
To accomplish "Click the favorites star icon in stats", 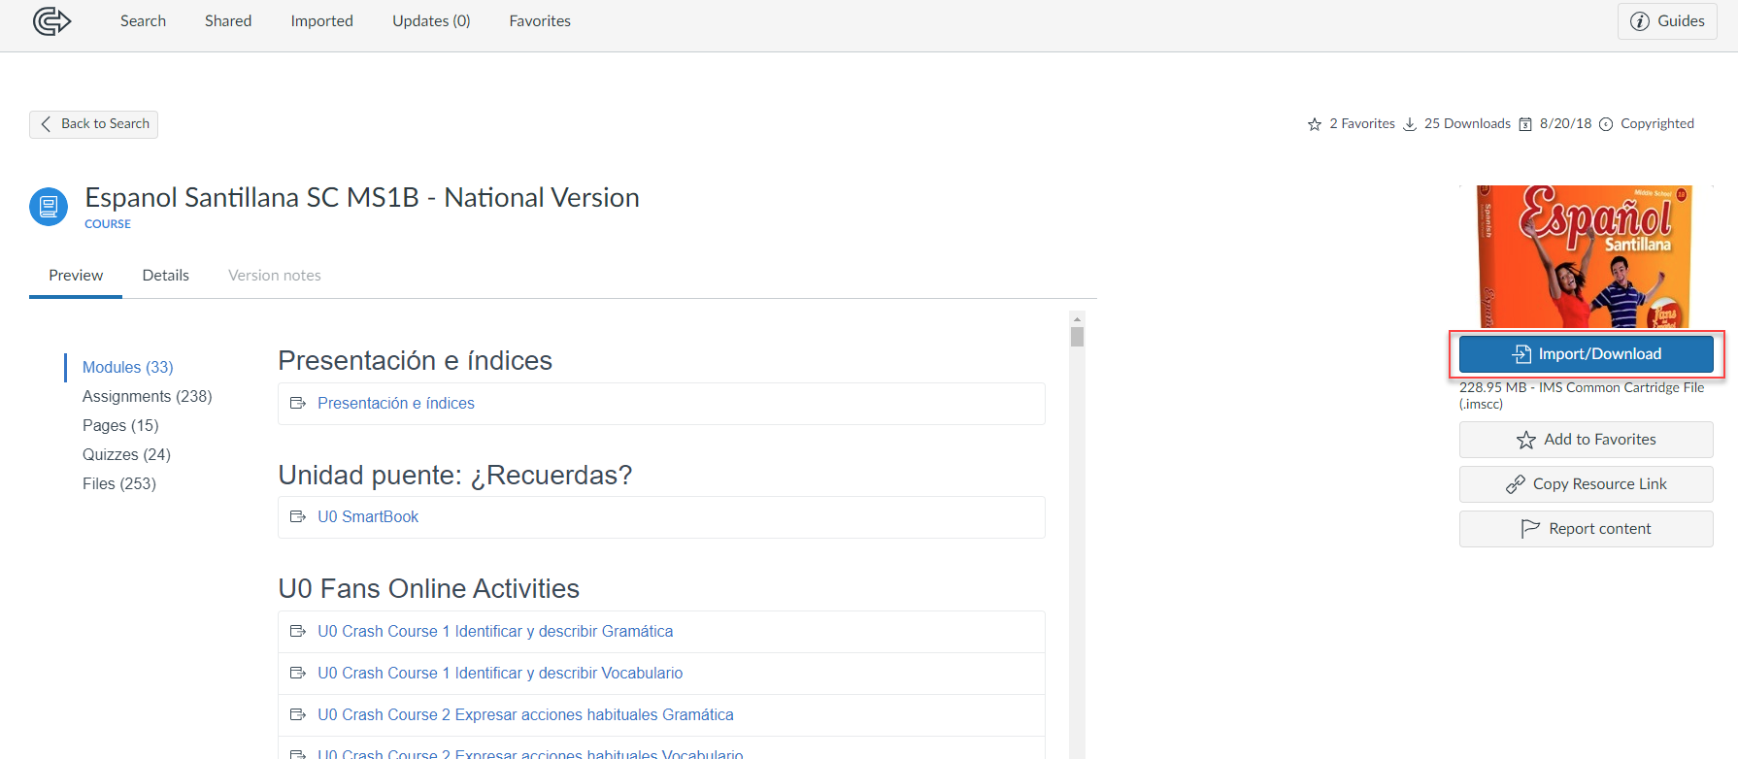I will click(x=1315, y=124).
